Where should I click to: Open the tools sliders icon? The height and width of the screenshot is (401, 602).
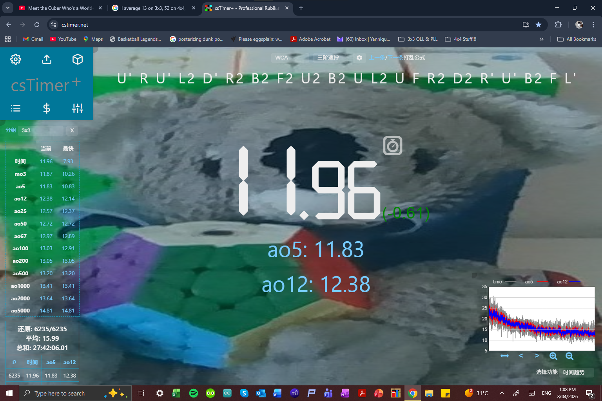(x=78, y=108)
